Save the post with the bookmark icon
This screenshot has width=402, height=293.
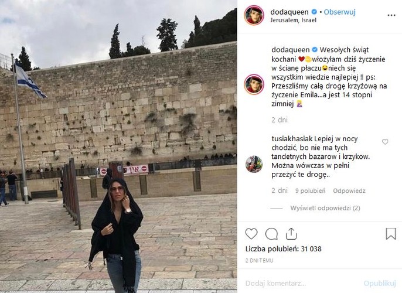pos(391,234)
